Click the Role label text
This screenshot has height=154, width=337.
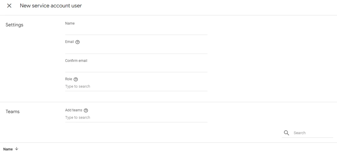(x=68, y=79)
